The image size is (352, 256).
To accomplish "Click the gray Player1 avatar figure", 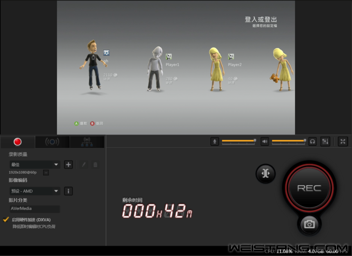I will 155,68.
